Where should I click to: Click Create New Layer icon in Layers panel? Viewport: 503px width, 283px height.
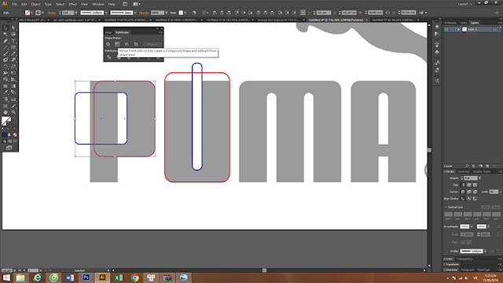[487, 166]
